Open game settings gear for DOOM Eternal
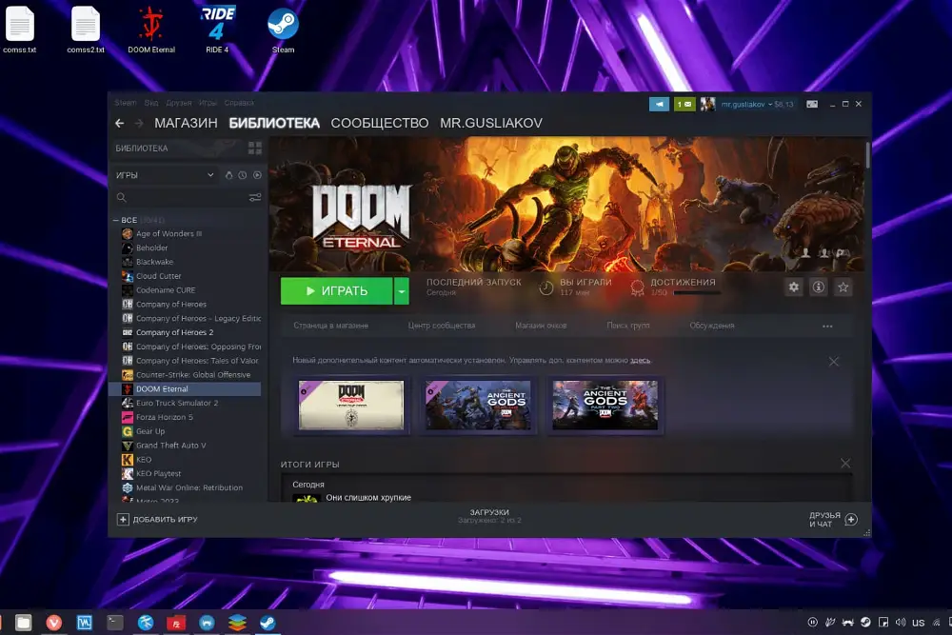The image size is (952, 635). point(794,288)
